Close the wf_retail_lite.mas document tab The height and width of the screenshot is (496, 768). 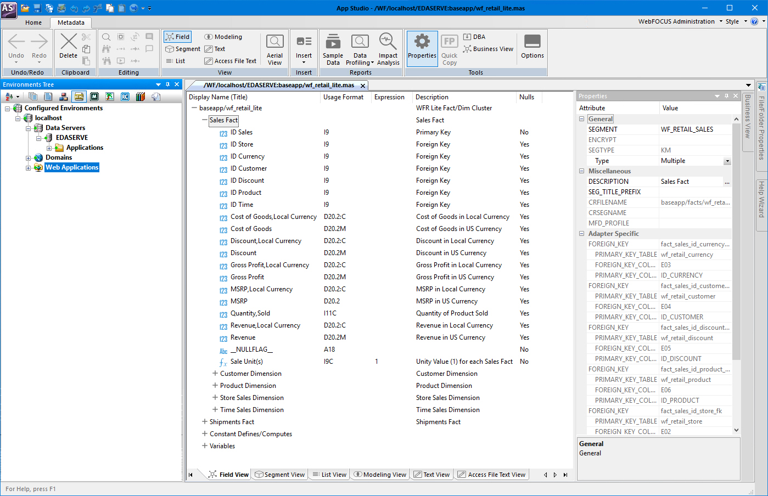[363, 86]
